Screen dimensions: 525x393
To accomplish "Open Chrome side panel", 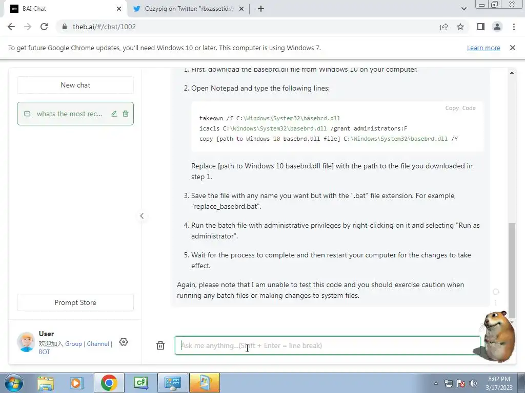I will pos(481,27).
